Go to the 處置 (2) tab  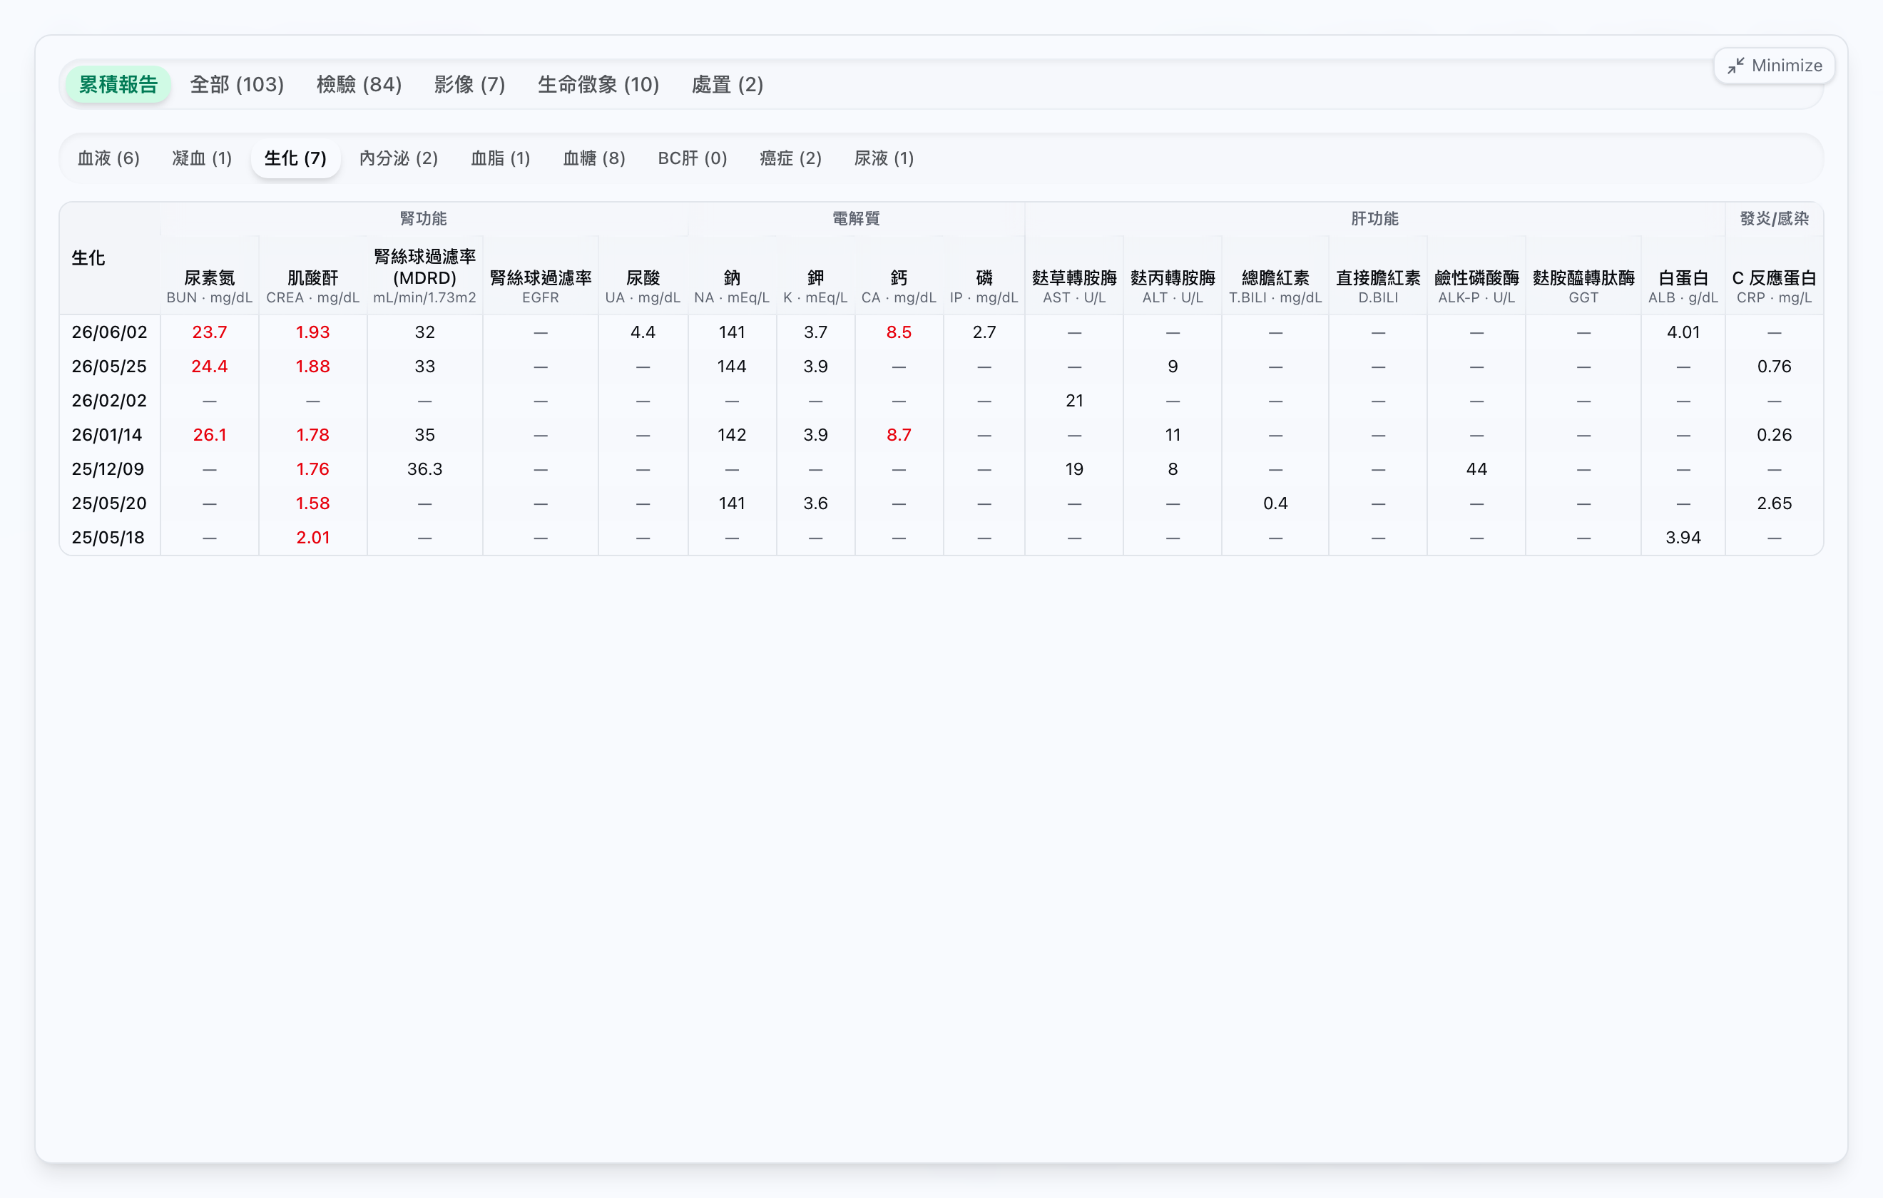(728, 84)
